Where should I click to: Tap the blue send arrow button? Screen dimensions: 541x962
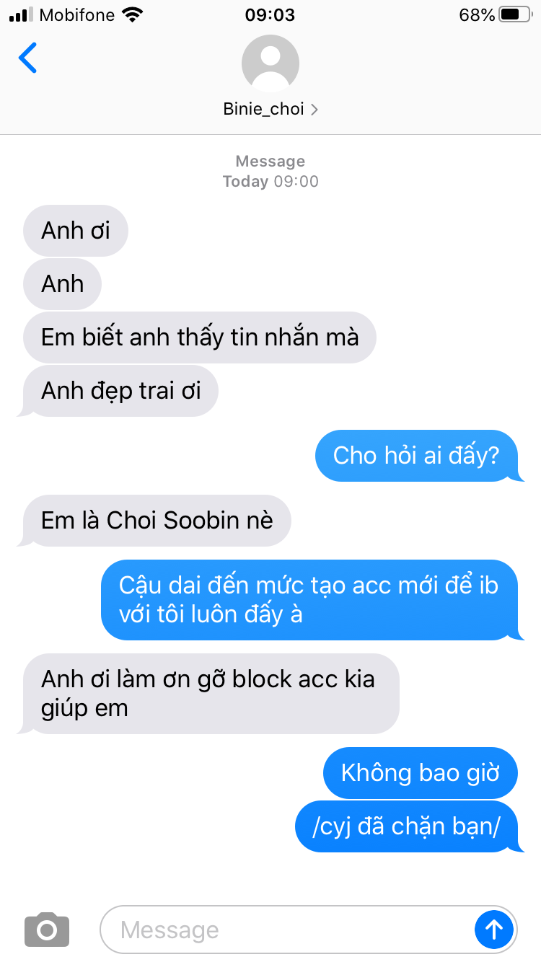pos(494,930)
